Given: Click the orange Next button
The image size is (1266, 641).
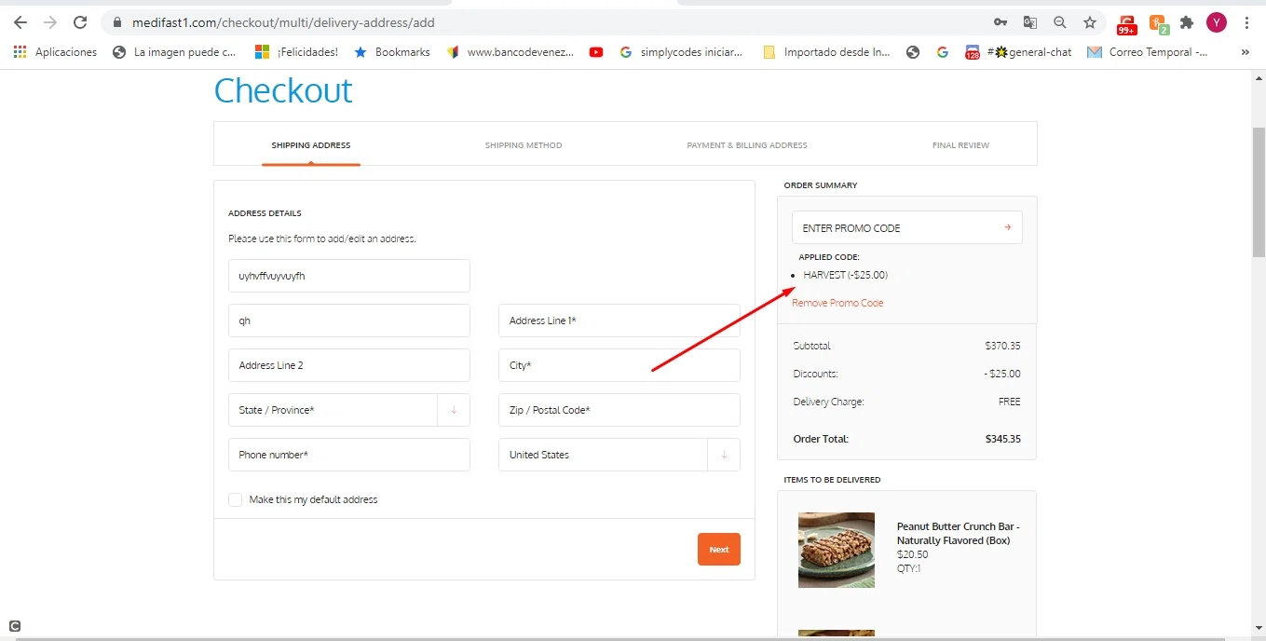Looking at the screenshot, I should tap(719, 550).
